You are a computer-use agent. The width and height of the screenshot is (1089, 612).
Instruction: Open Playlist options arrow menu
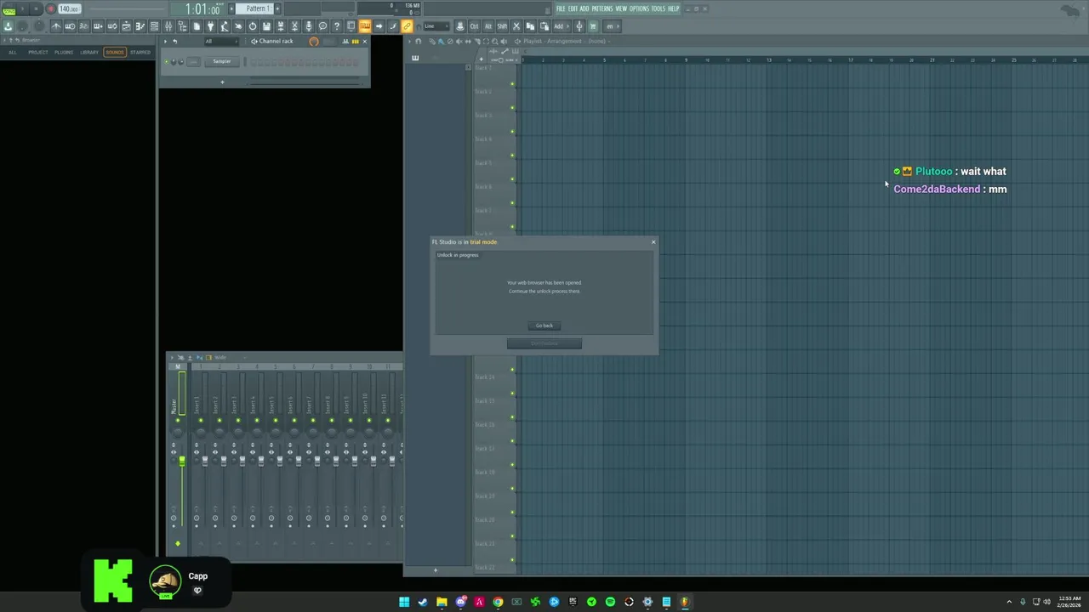pyautogui.click(x=409, y=42)
